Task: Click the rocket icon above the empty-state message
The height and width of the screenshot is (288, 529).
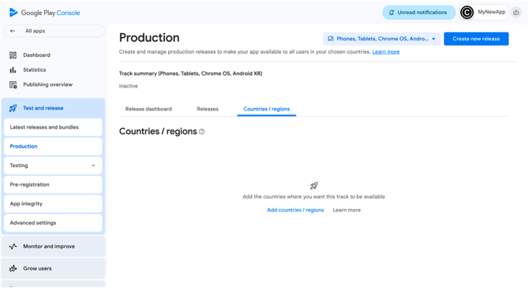Action: pos(313,185)
